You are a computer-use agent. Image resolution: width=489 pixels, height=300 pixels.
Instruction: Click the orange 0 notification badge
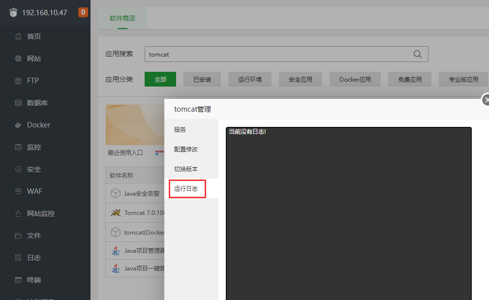(83, 12)
